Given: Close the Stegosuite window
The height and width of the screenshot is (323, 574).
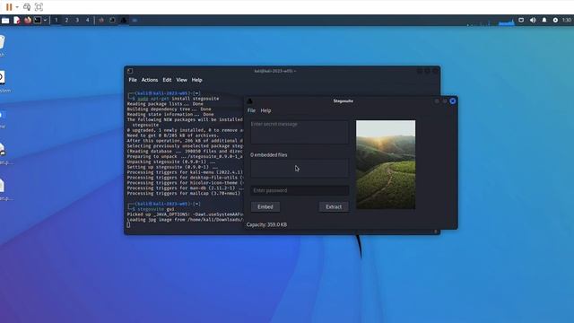Looking at the screenshot, I should pos(453,101).
